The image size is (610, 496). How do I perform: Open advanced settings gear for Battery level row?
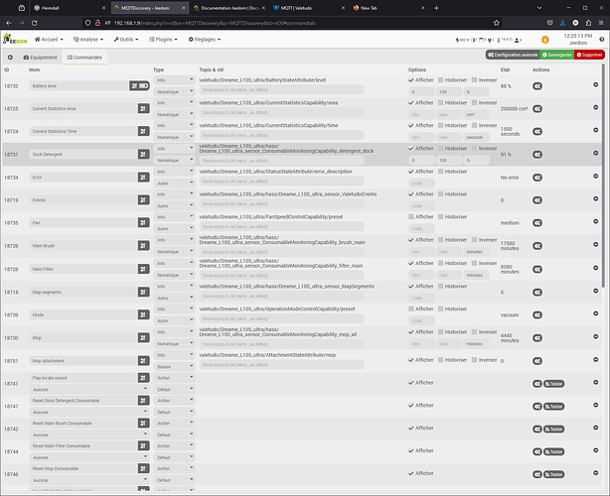point(537,86)
